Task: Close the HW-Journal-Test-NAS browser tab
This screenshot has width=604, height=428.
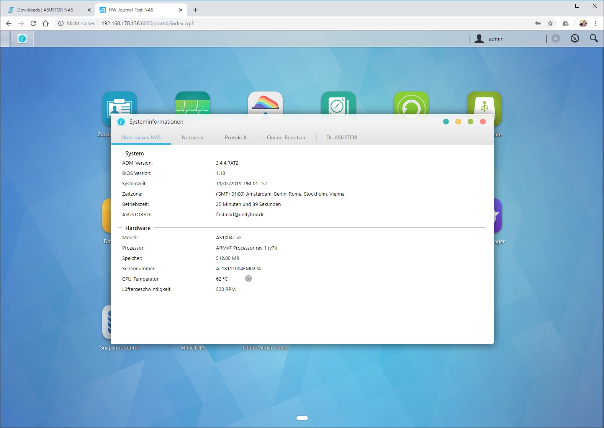Action: (x=181, y=10)
